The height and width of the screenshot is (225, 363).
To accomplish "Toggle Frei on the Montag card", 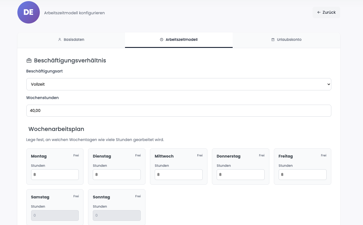I will coord(76,155).
